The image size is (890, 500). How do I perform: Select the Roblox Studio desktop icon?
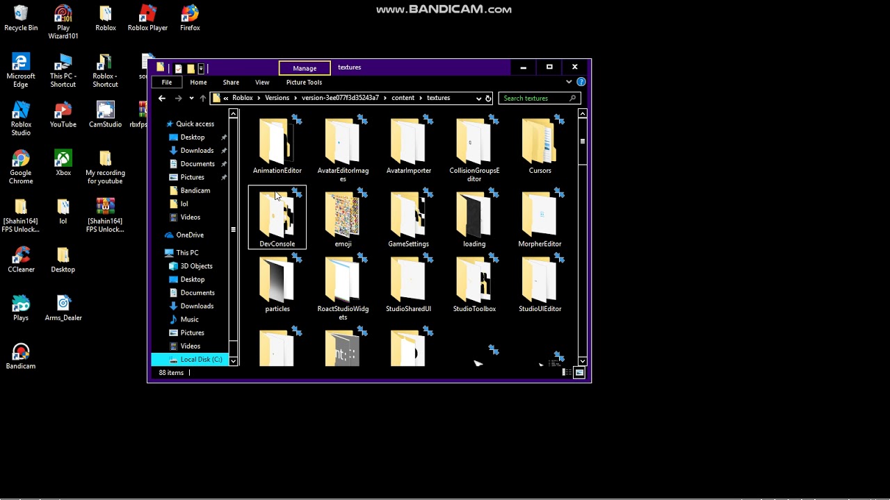click(21, 119)
